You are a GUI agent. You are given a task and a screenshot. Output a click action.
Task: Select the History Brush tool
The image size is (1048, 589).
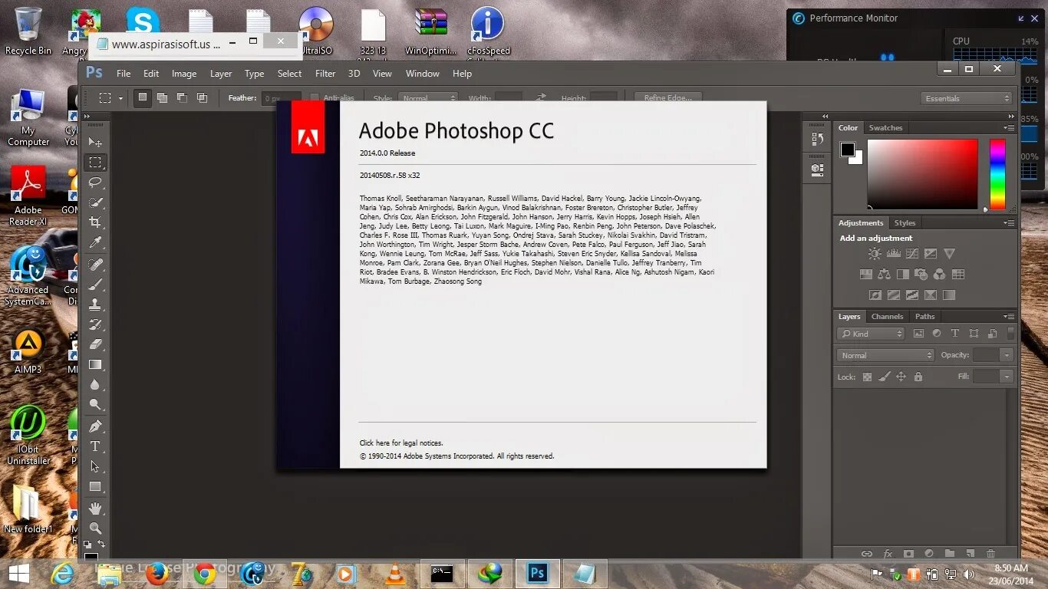[x=95, y=324]
